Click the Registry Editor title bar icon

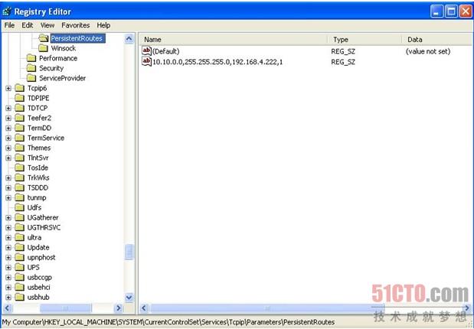pyautogui.click(x=7, y=11)
